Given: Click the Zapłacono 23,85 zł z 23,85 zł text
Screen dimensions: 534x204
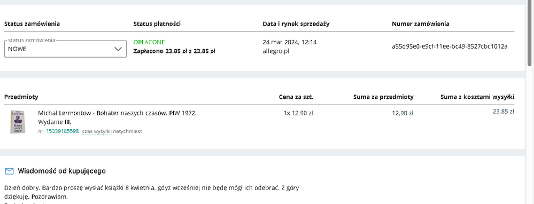Looking at the screenshot, I should tap(174, 51).
